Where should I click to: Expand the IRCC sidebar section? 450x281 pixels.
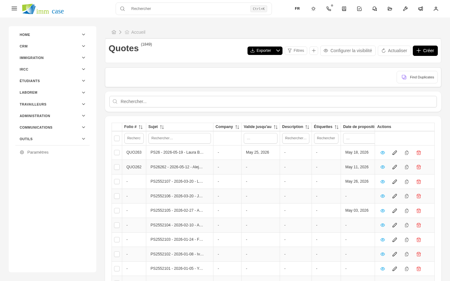coord(52,69)
